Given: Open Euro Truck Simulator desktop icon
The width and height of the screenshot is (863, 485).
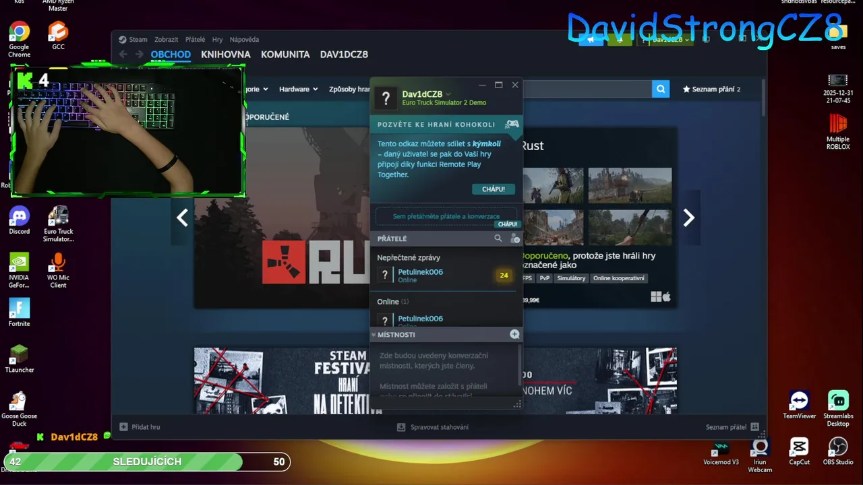Looking at the screenshot, I should 59,224.
